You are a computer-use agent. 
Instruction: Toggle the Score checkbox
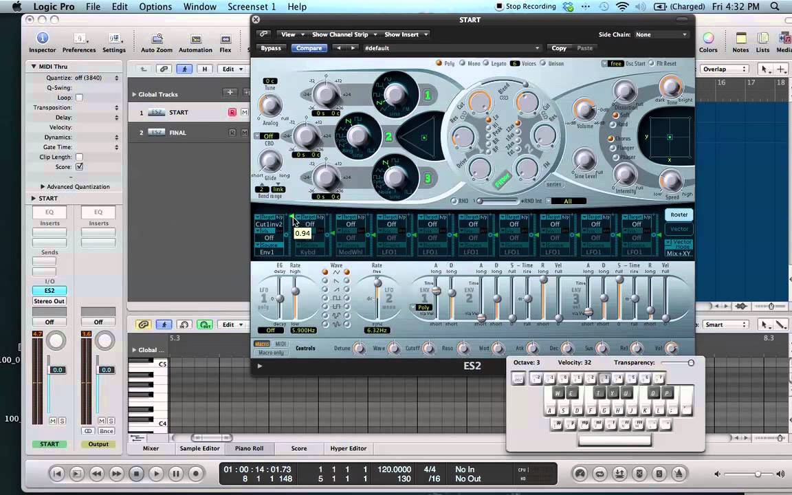[x=79, y=166]
